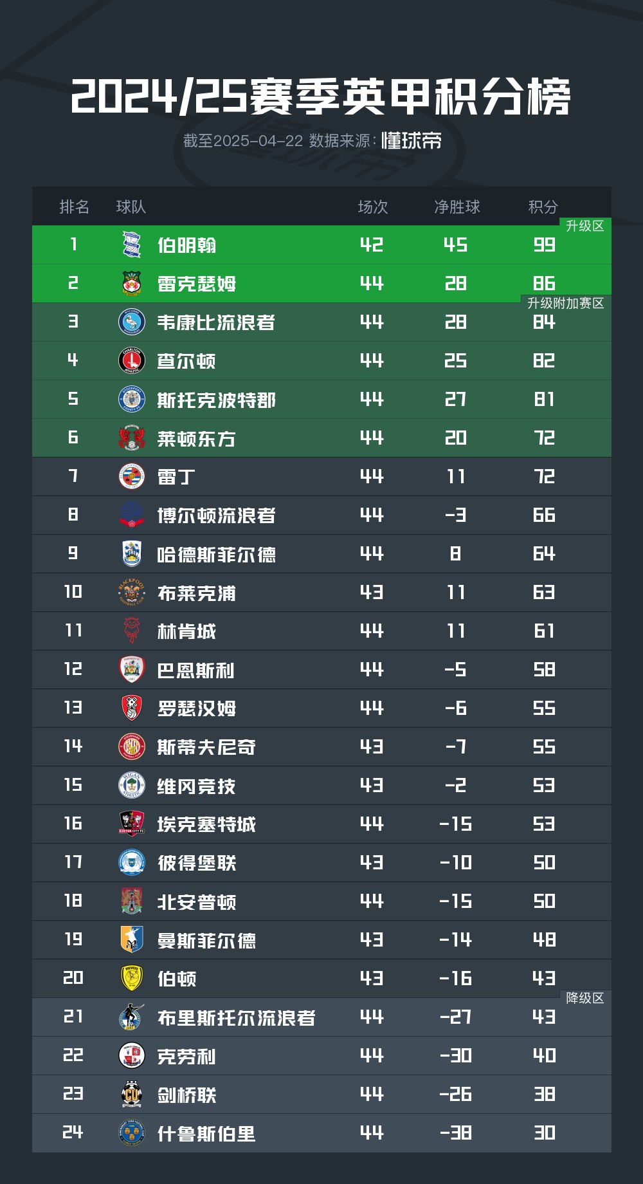This screenshot has width=643, height=1184.
Task: Click the 雷克瑟姆 club crest
Action: 132,283
